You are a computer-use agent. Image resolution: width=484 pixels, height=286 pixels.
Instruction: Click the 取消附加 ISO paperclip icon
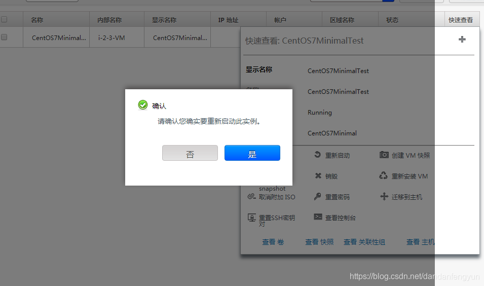coord(252,196)
